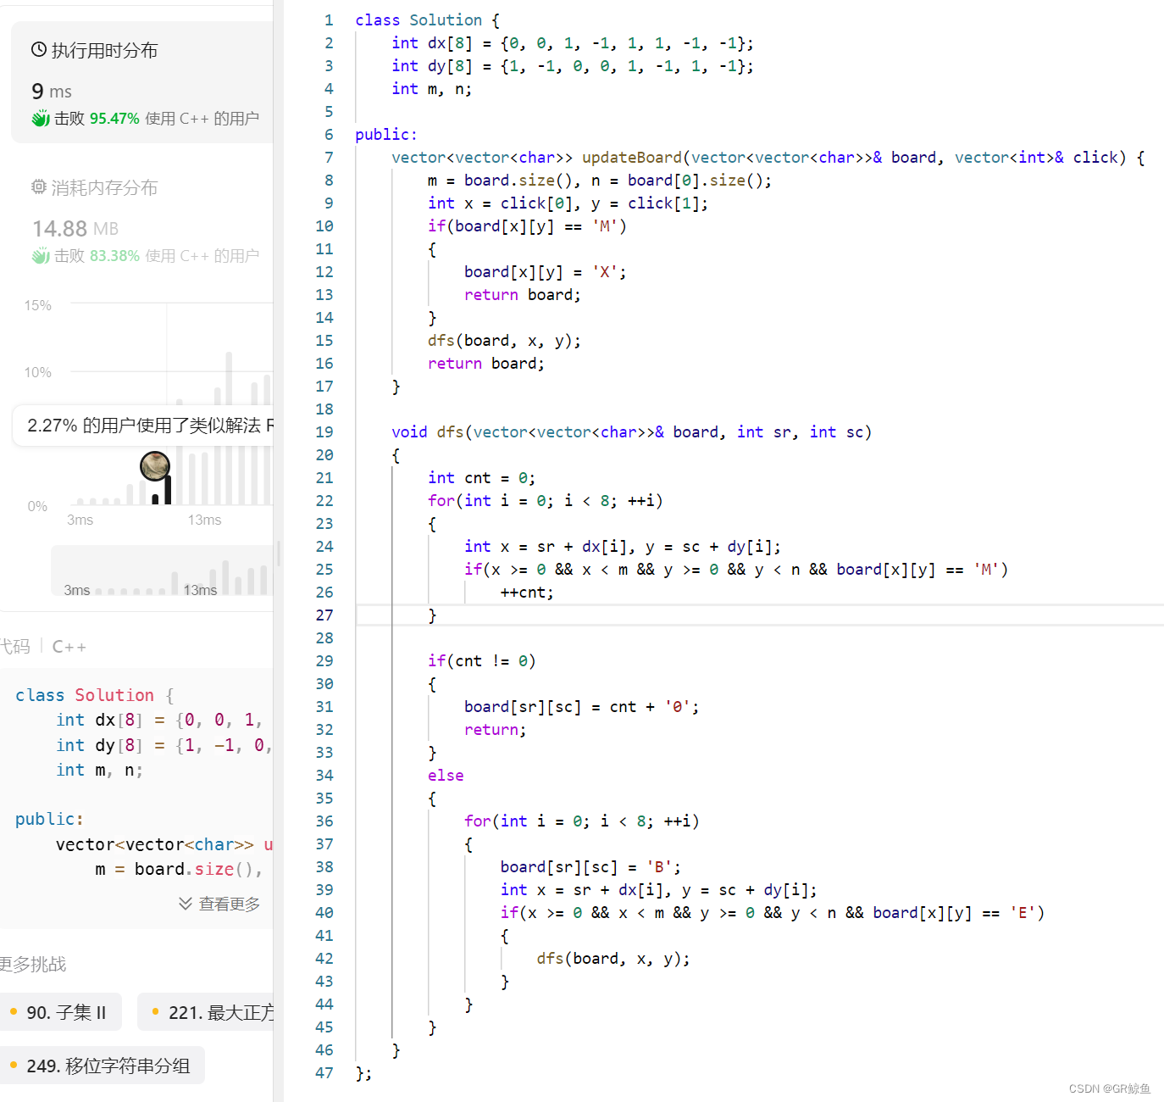
Task: Click 'class Solution' in the left code preview
Action: pyautogui.click(x=85, y=695)
